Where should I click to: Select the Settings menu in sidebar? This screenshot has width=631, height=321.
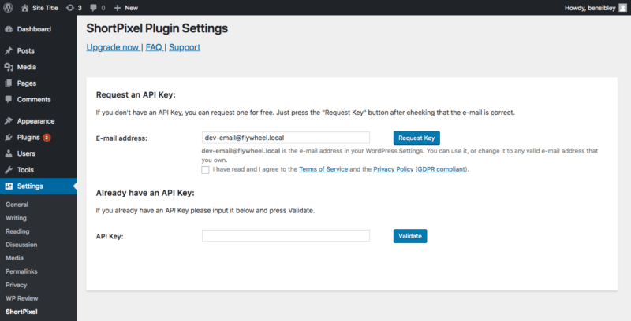click(30, 186)
